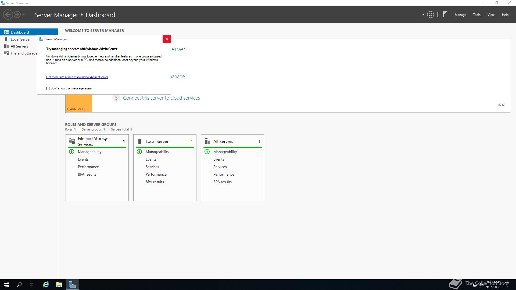This screenshot has height=290, width=516.
Task: Open File Explorer from taskbar
Action: (x=59, y=285)
